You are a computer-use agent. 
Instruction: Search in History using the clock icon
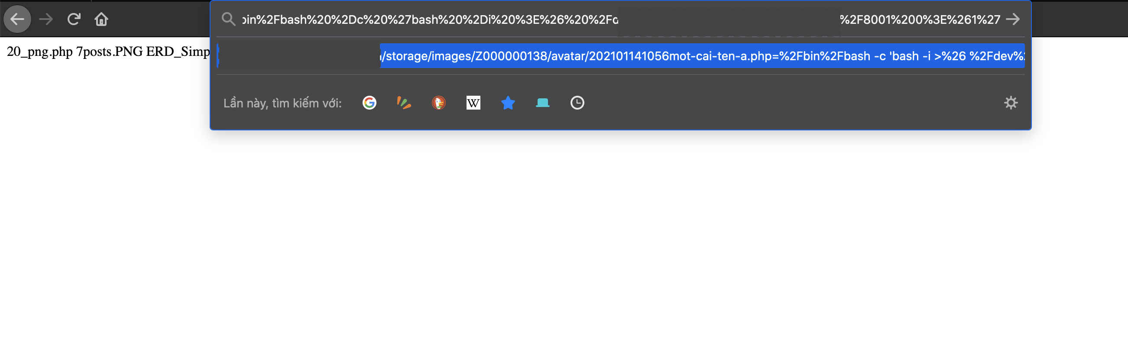pyautogui.click(x=577, y=103)
